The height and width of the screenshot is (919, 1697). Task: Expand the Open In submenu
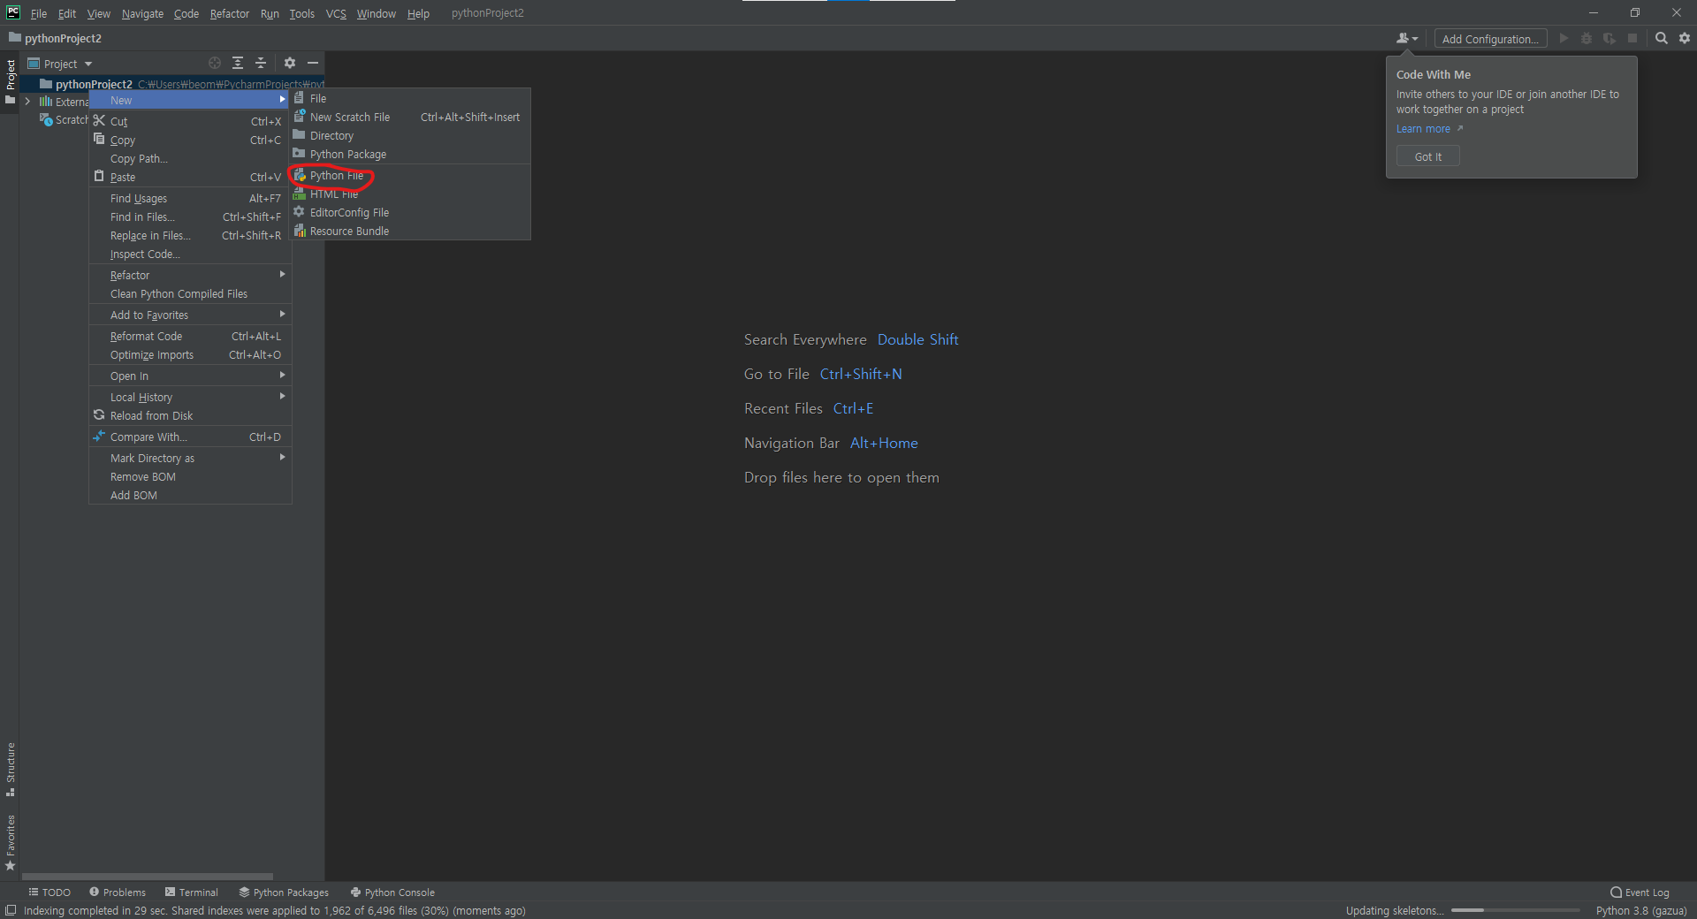190,376
